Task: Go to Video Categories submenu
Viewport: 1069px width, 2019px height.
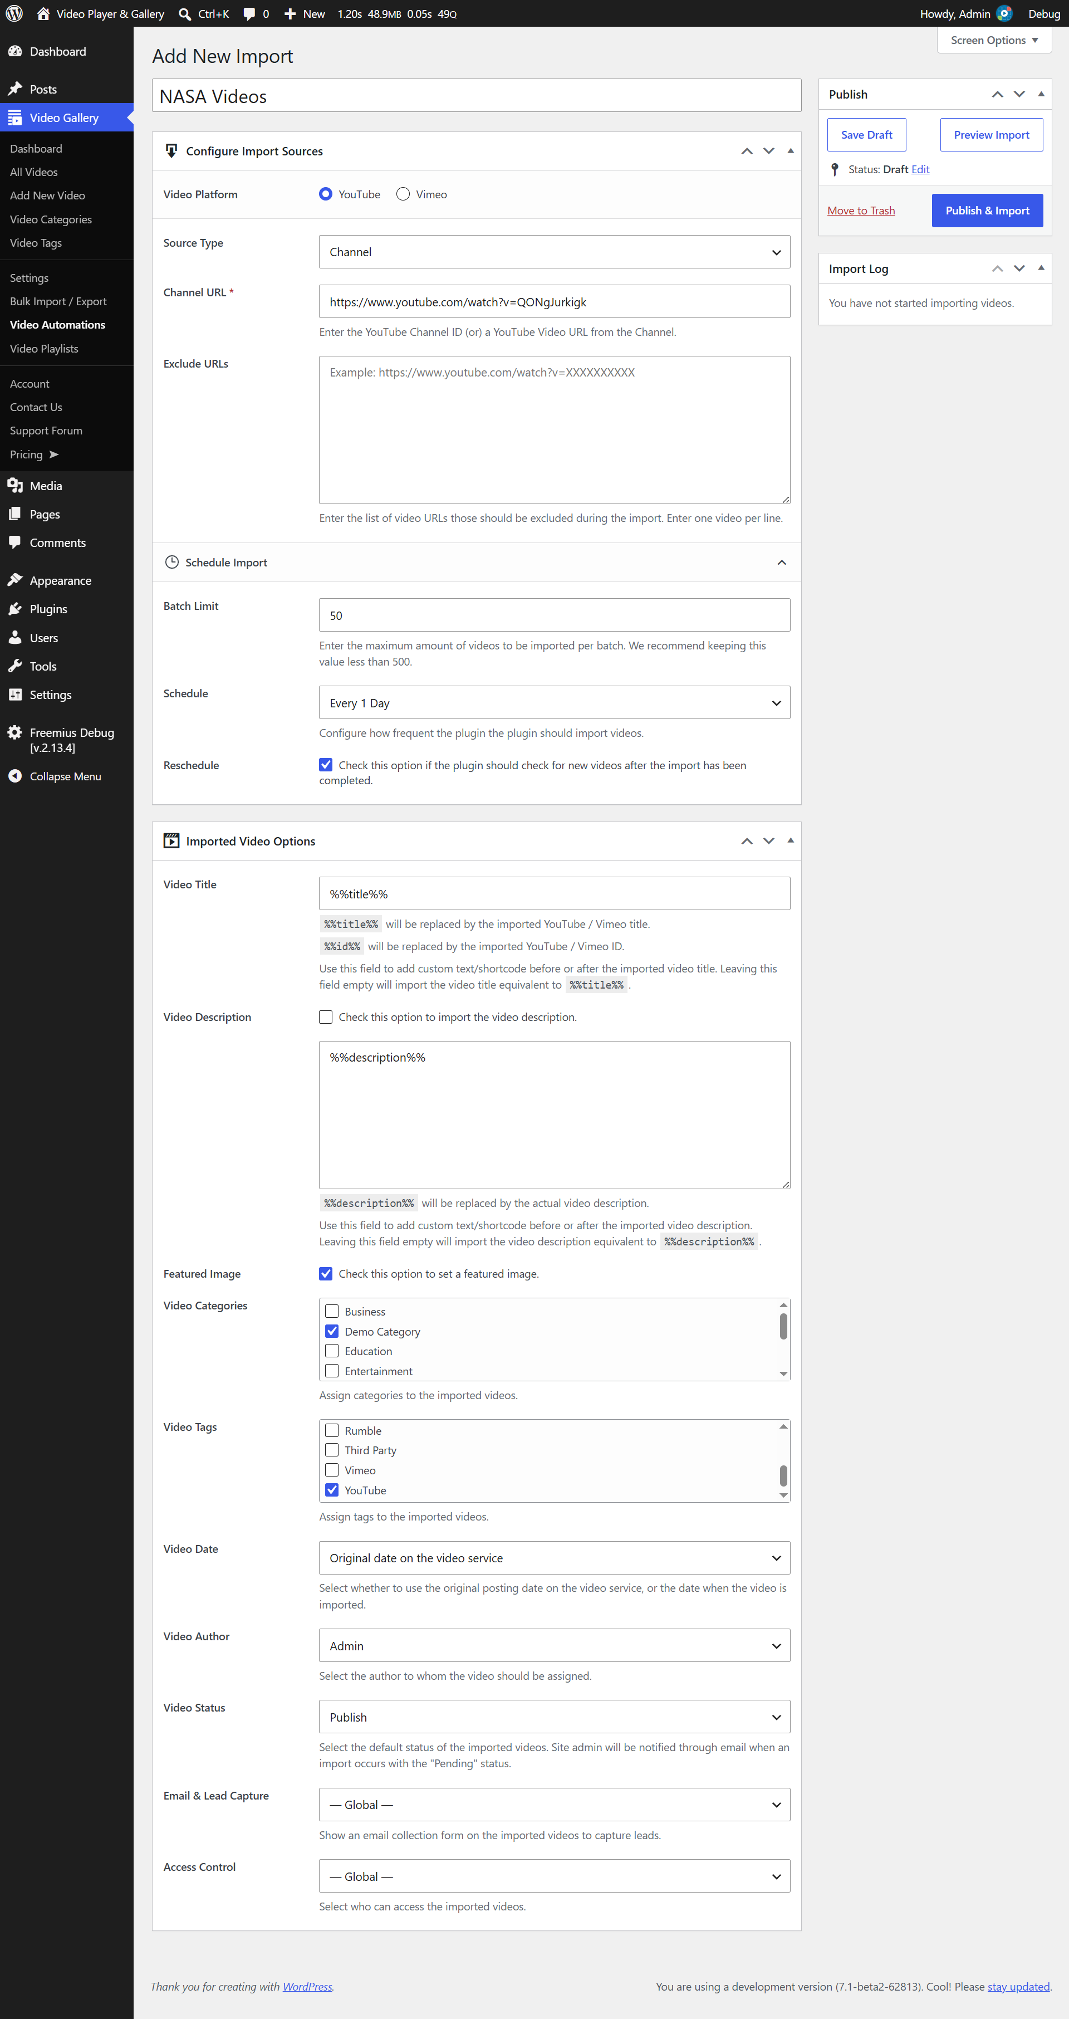Action: (x=51, y=219)
